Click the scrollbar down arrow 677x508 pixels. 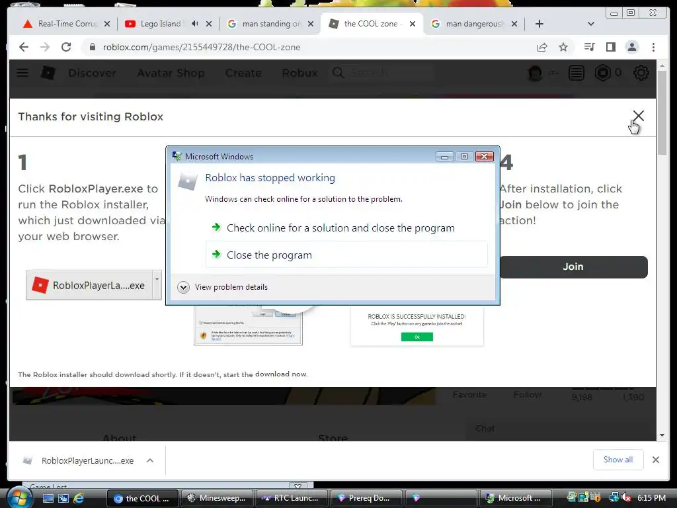tap(662, 435)
